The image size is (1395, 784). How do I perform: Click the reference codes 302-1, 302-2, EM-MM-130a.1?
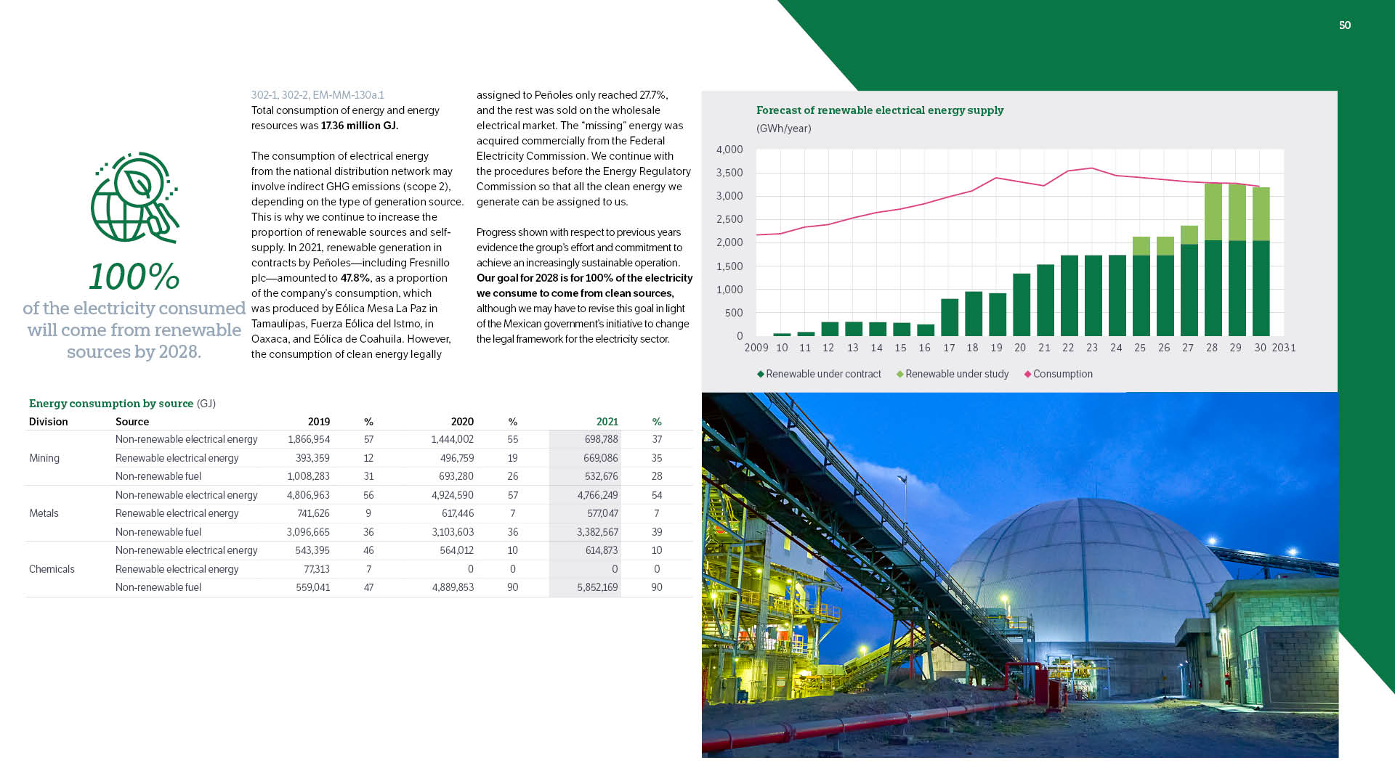(x=318, y=95)
